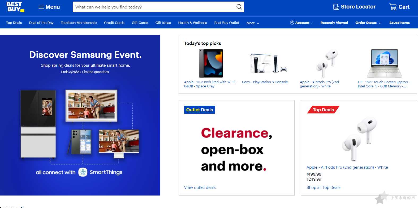Screen dimensions: 418x208
Task: Click the Samsung refrigerator image
Action: coord(38,124)
